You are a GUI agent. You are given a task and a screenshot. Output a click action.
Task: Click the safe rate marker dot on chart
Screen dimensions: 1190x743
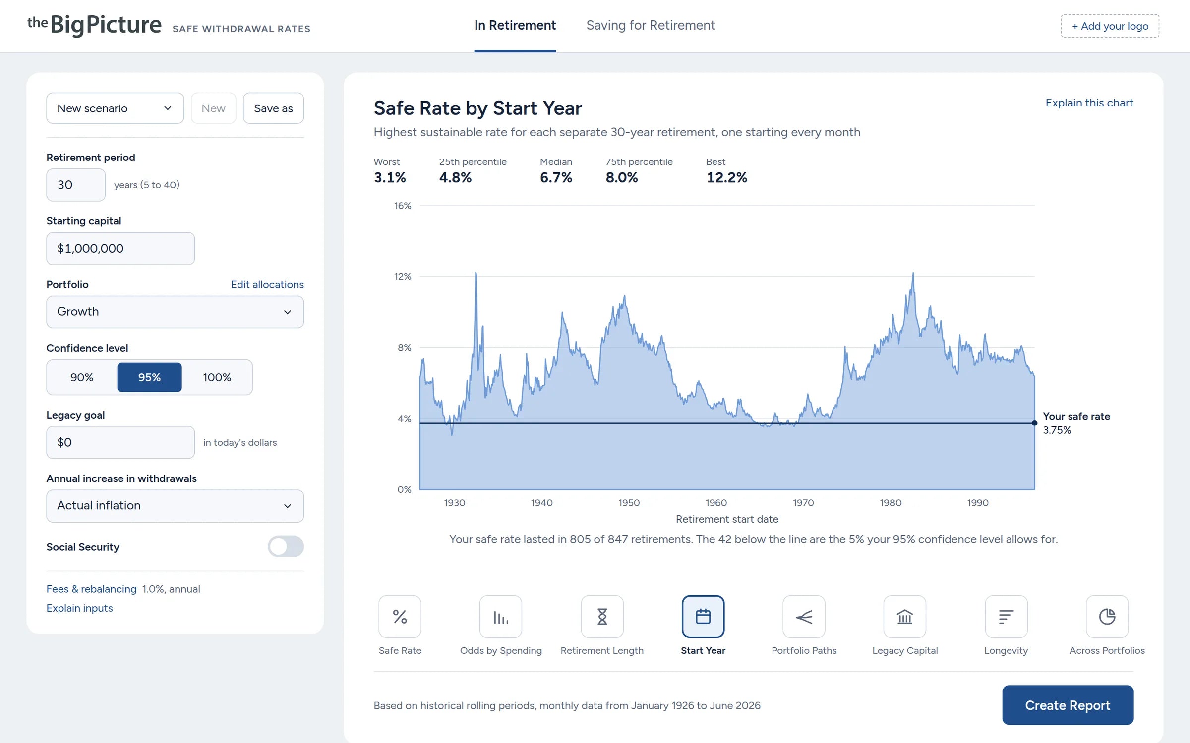tap(1034, 423)
